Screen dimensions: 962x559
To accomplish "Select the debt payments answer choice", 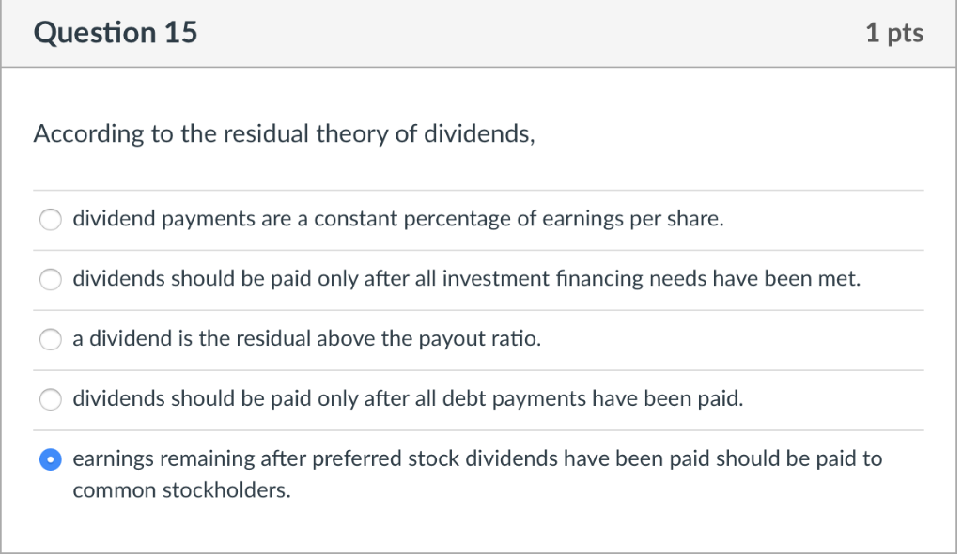I will coord(51,399).
